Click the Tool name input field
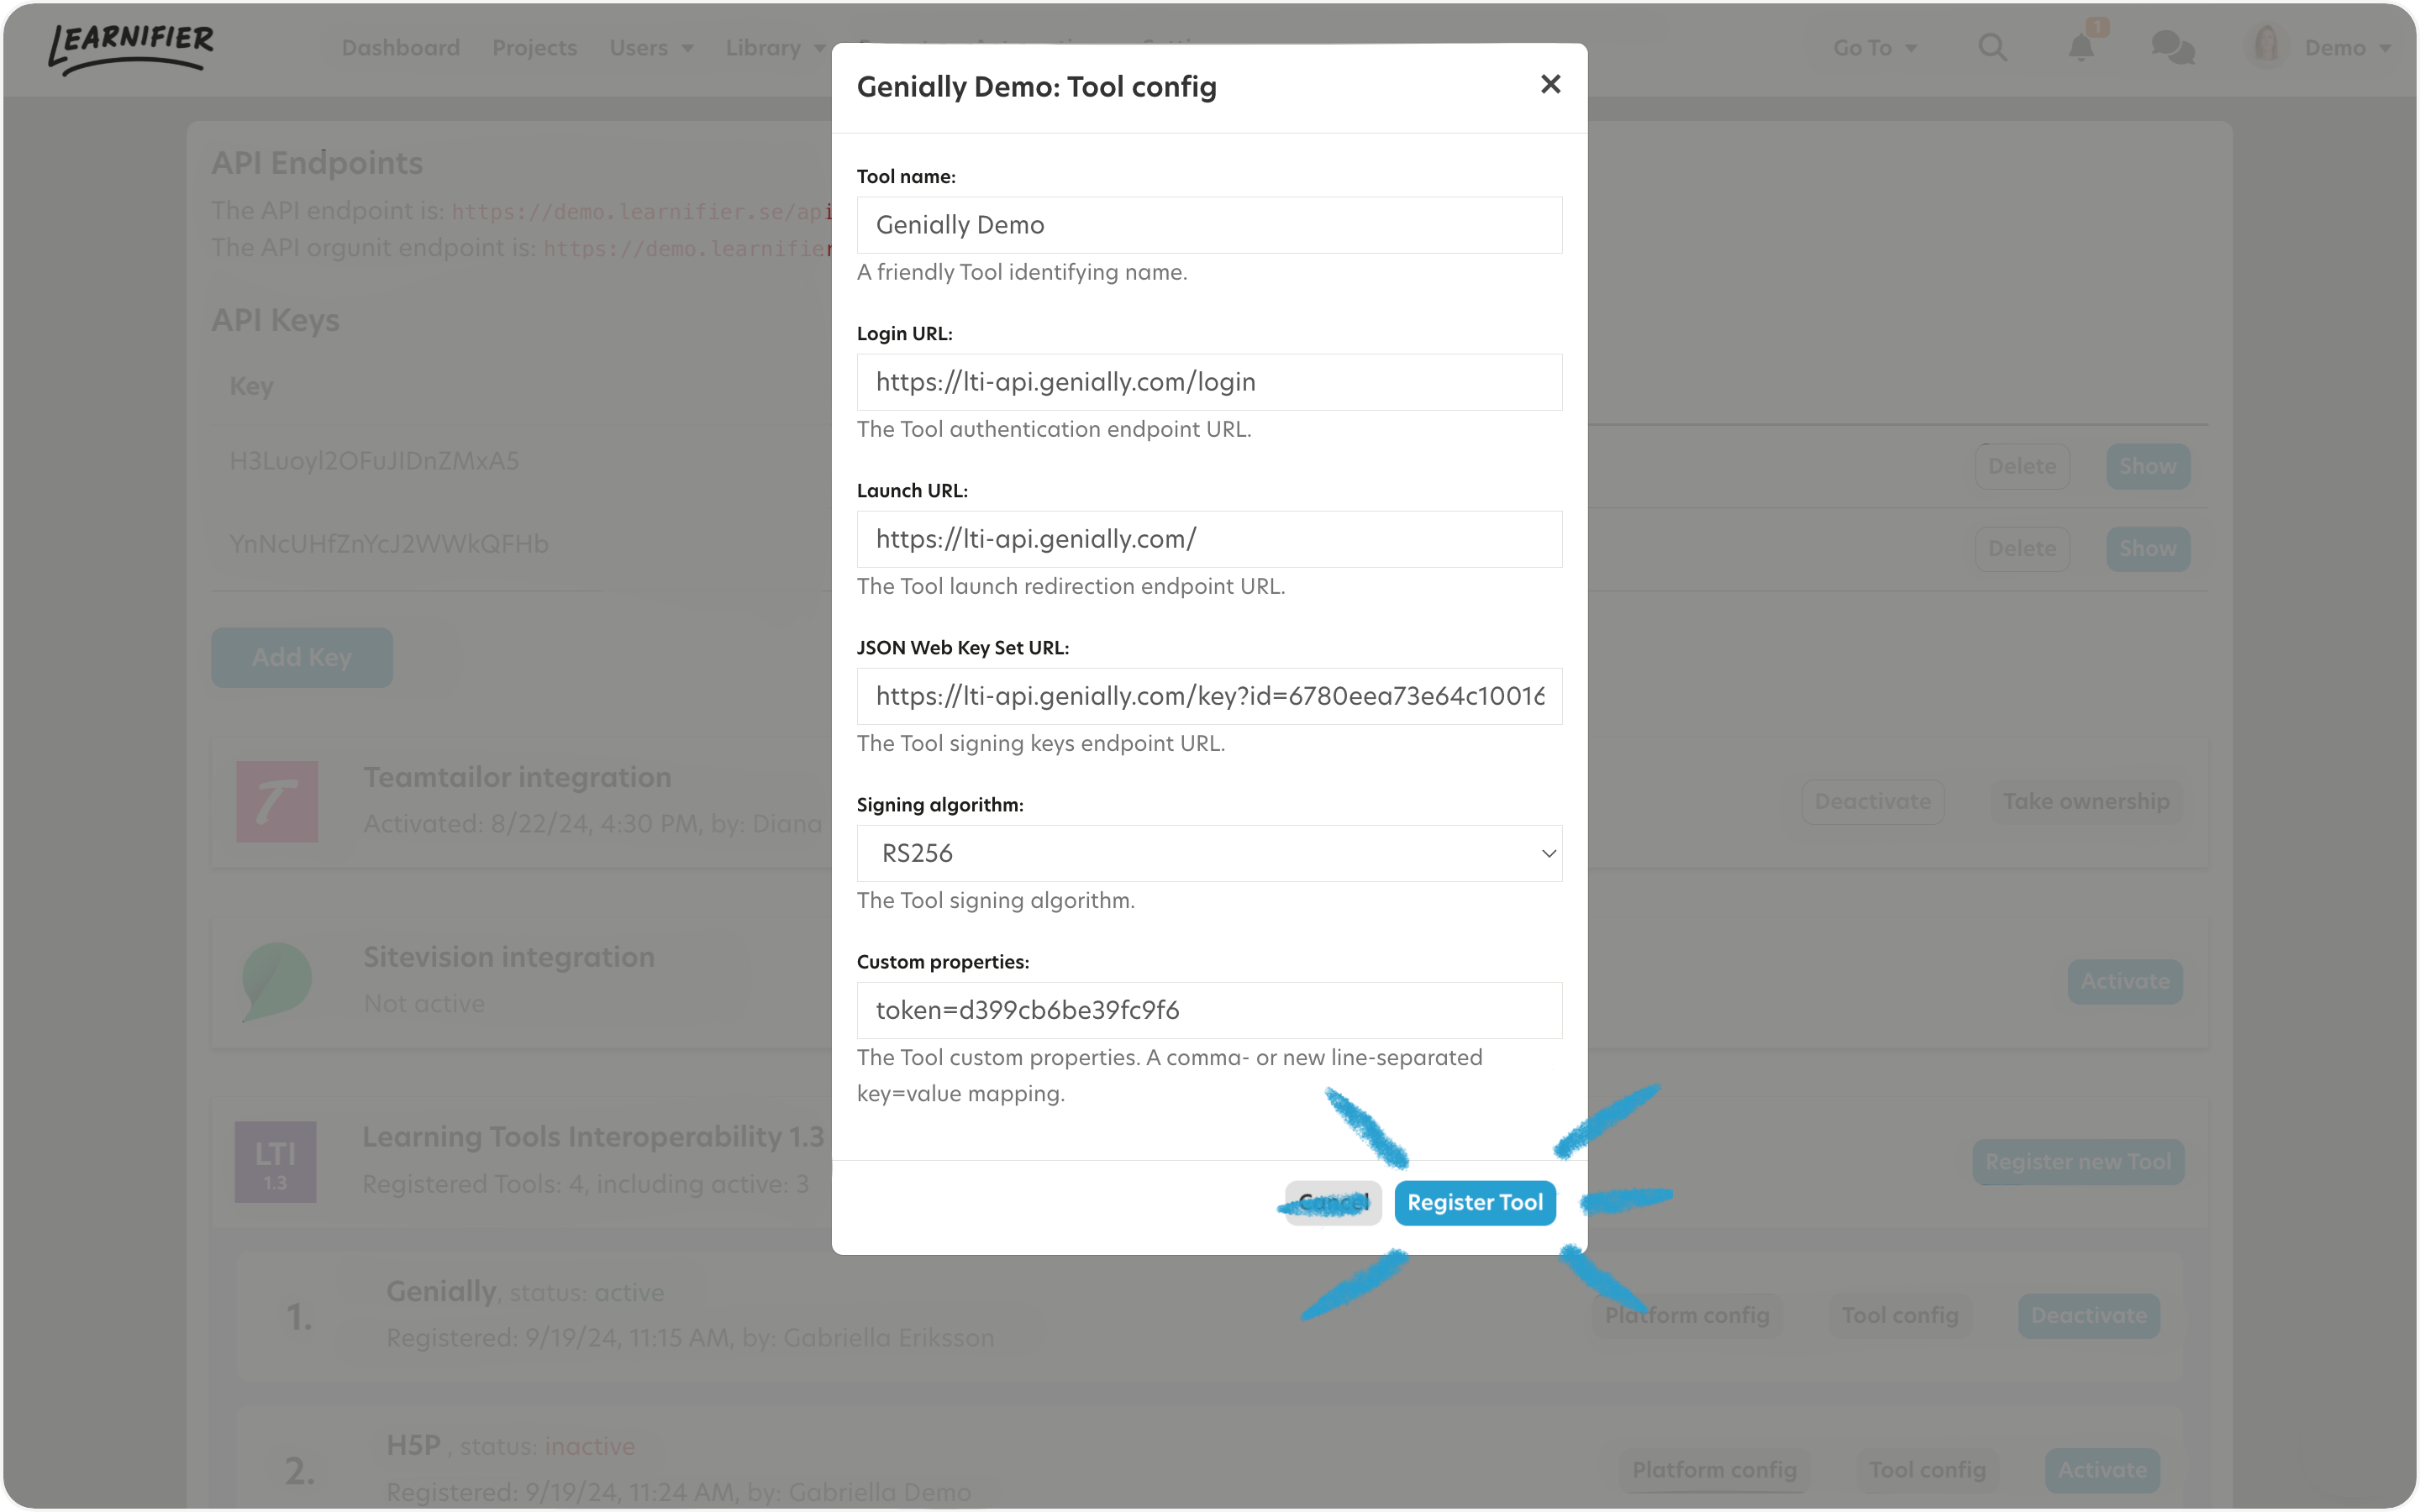Viewport: 2420px width, 1512px height. 1209,223
